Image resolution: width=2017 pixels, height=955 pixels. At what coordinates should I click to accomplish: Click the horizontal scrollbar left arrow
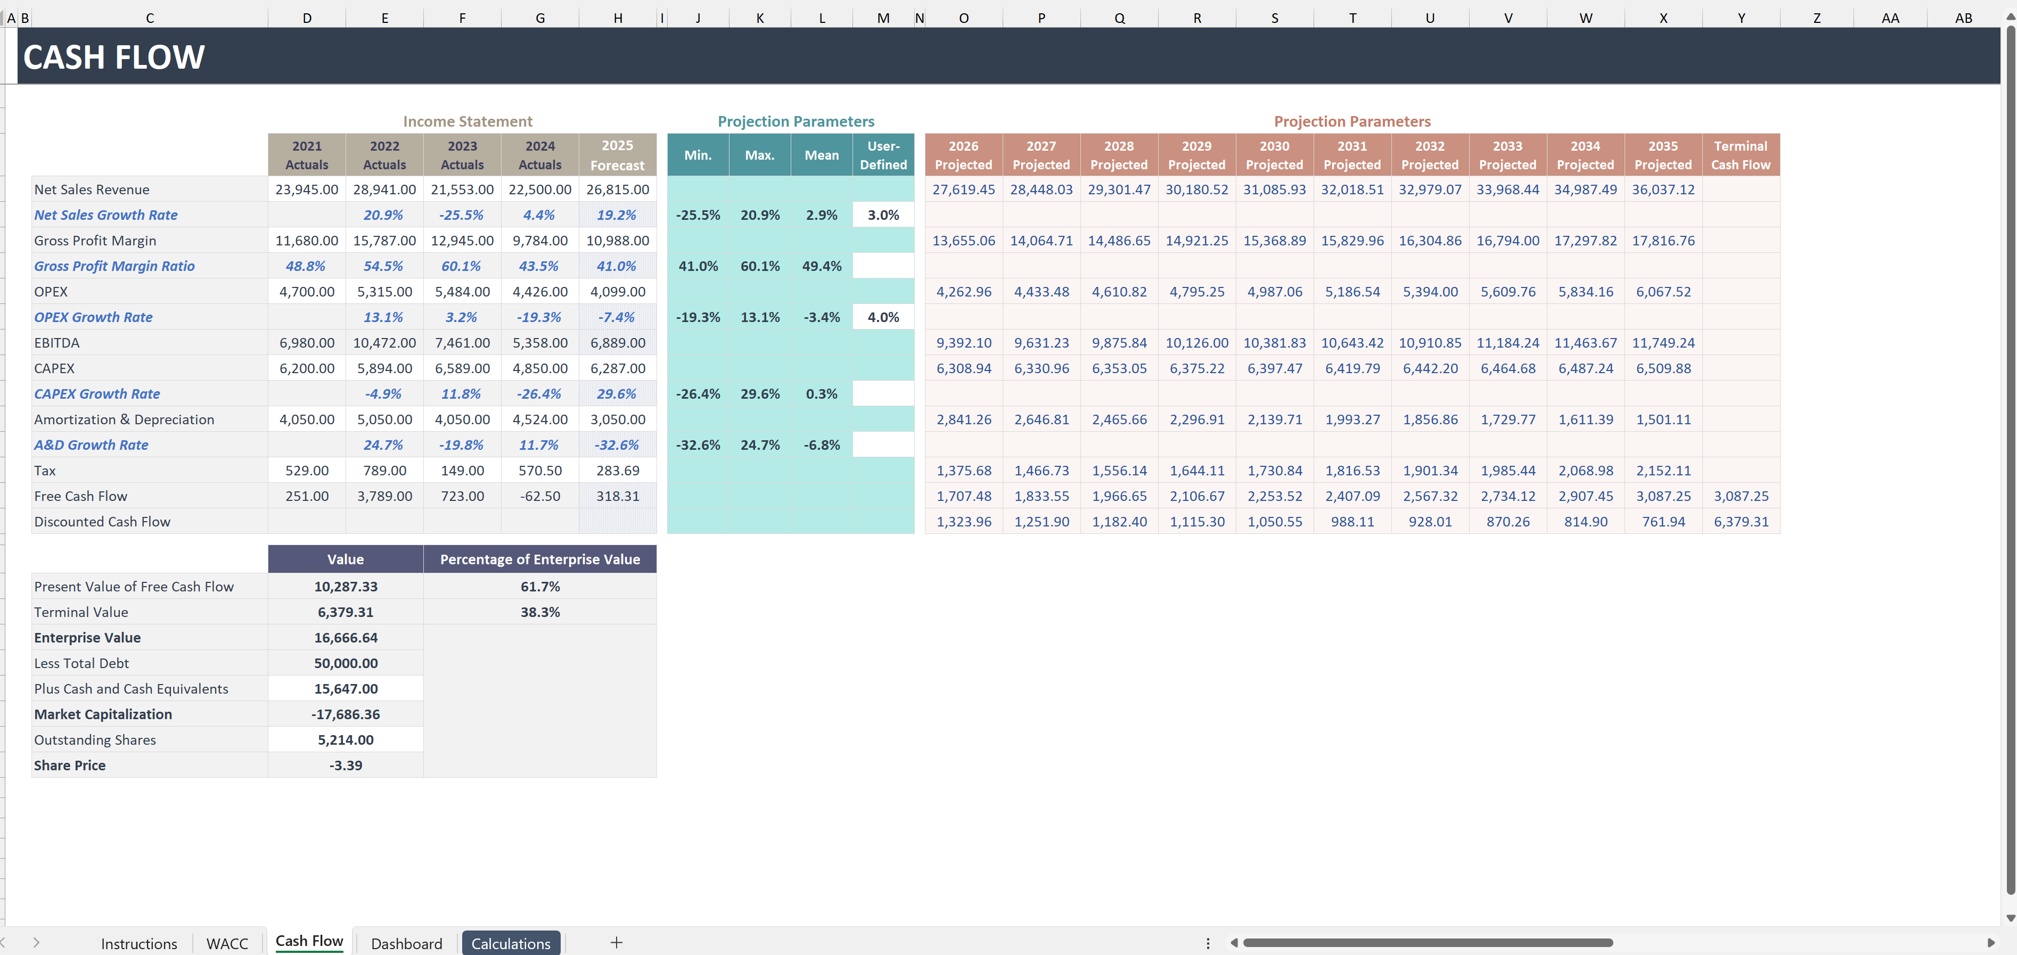click(x=1234, y=943)
